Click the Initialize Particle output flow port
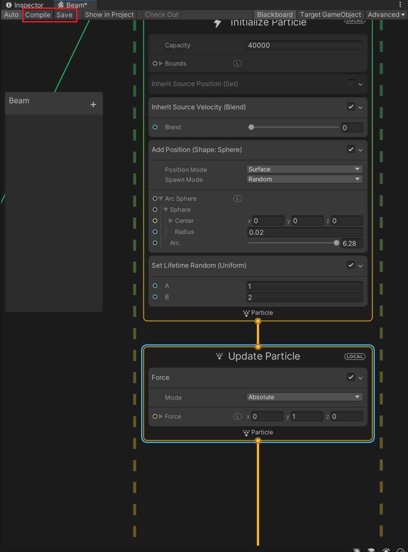408x552 pixels. click(258, 321)
